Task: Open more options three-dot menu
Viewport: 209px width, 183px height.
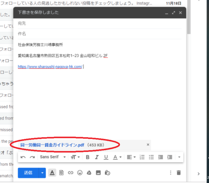Action: tap(170, 173)
